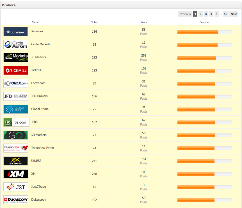Click the IC Markets True ECN logo
The width and height of the screenshot is (242, 208).
(x=16, y=57)
